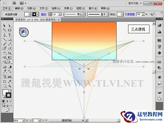This screenshot has width=164, height=123.
Task: Select the Scale tool
Action: pos(9,53)
